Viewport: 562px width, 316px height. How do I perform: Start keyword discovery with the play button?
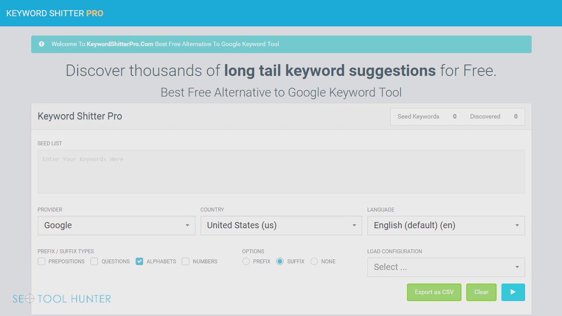513,292
